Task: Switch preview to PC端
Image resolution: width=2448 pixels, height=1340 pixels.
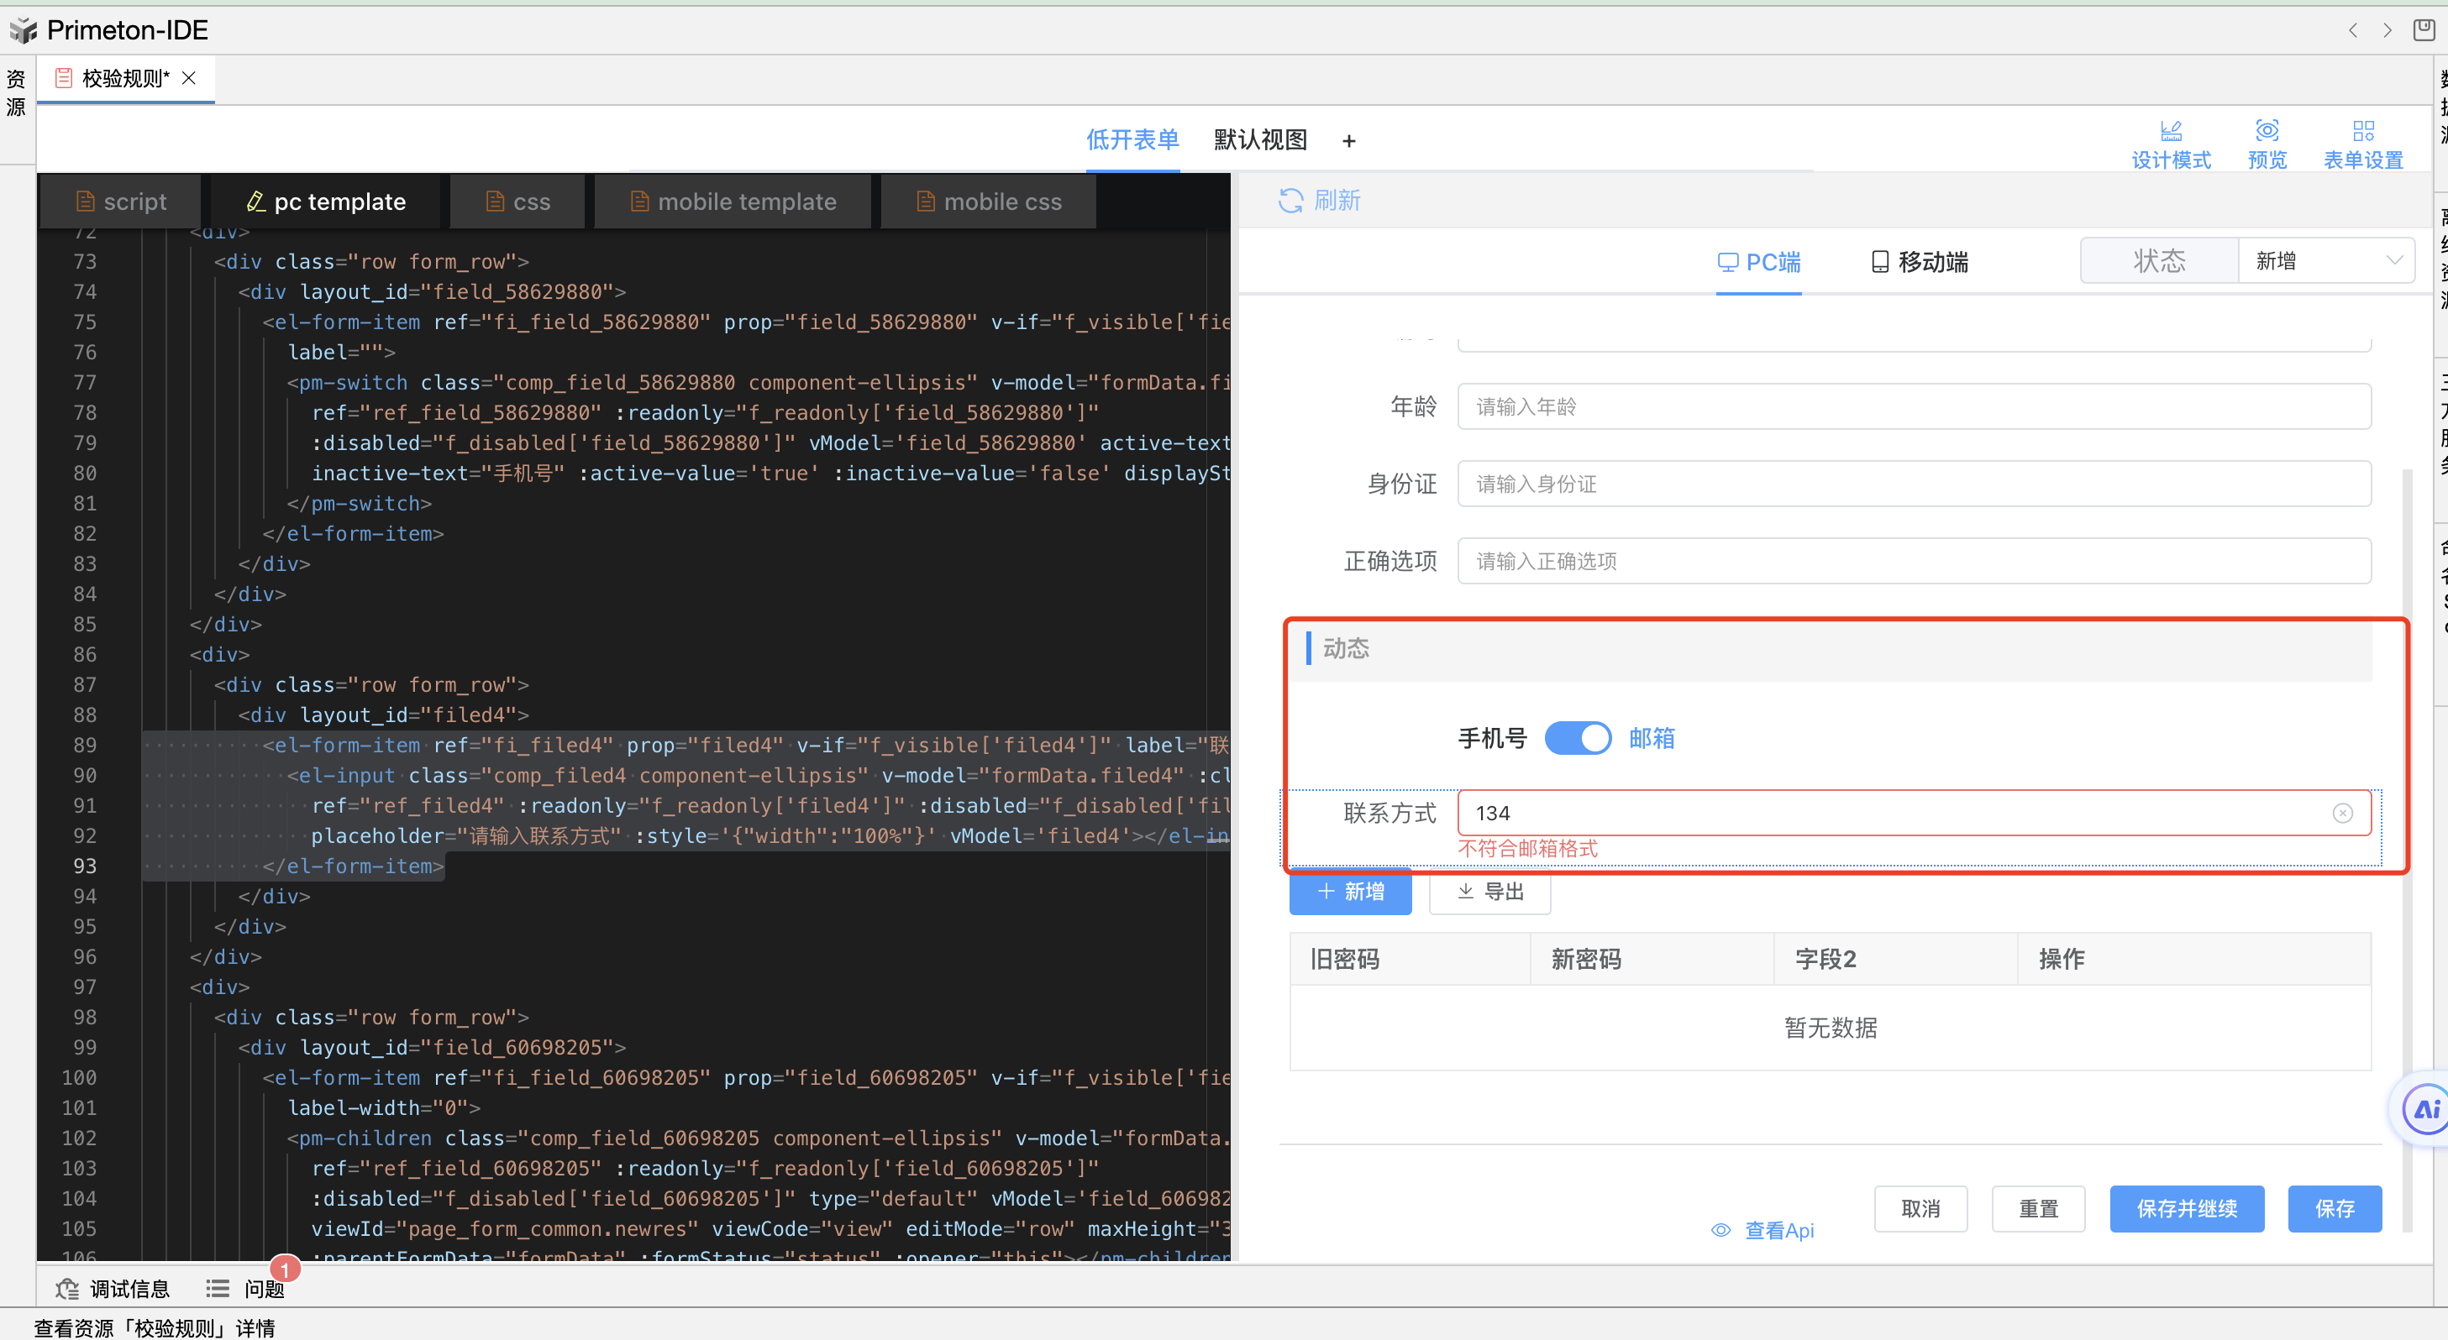Action: [x=1759, y=262]
